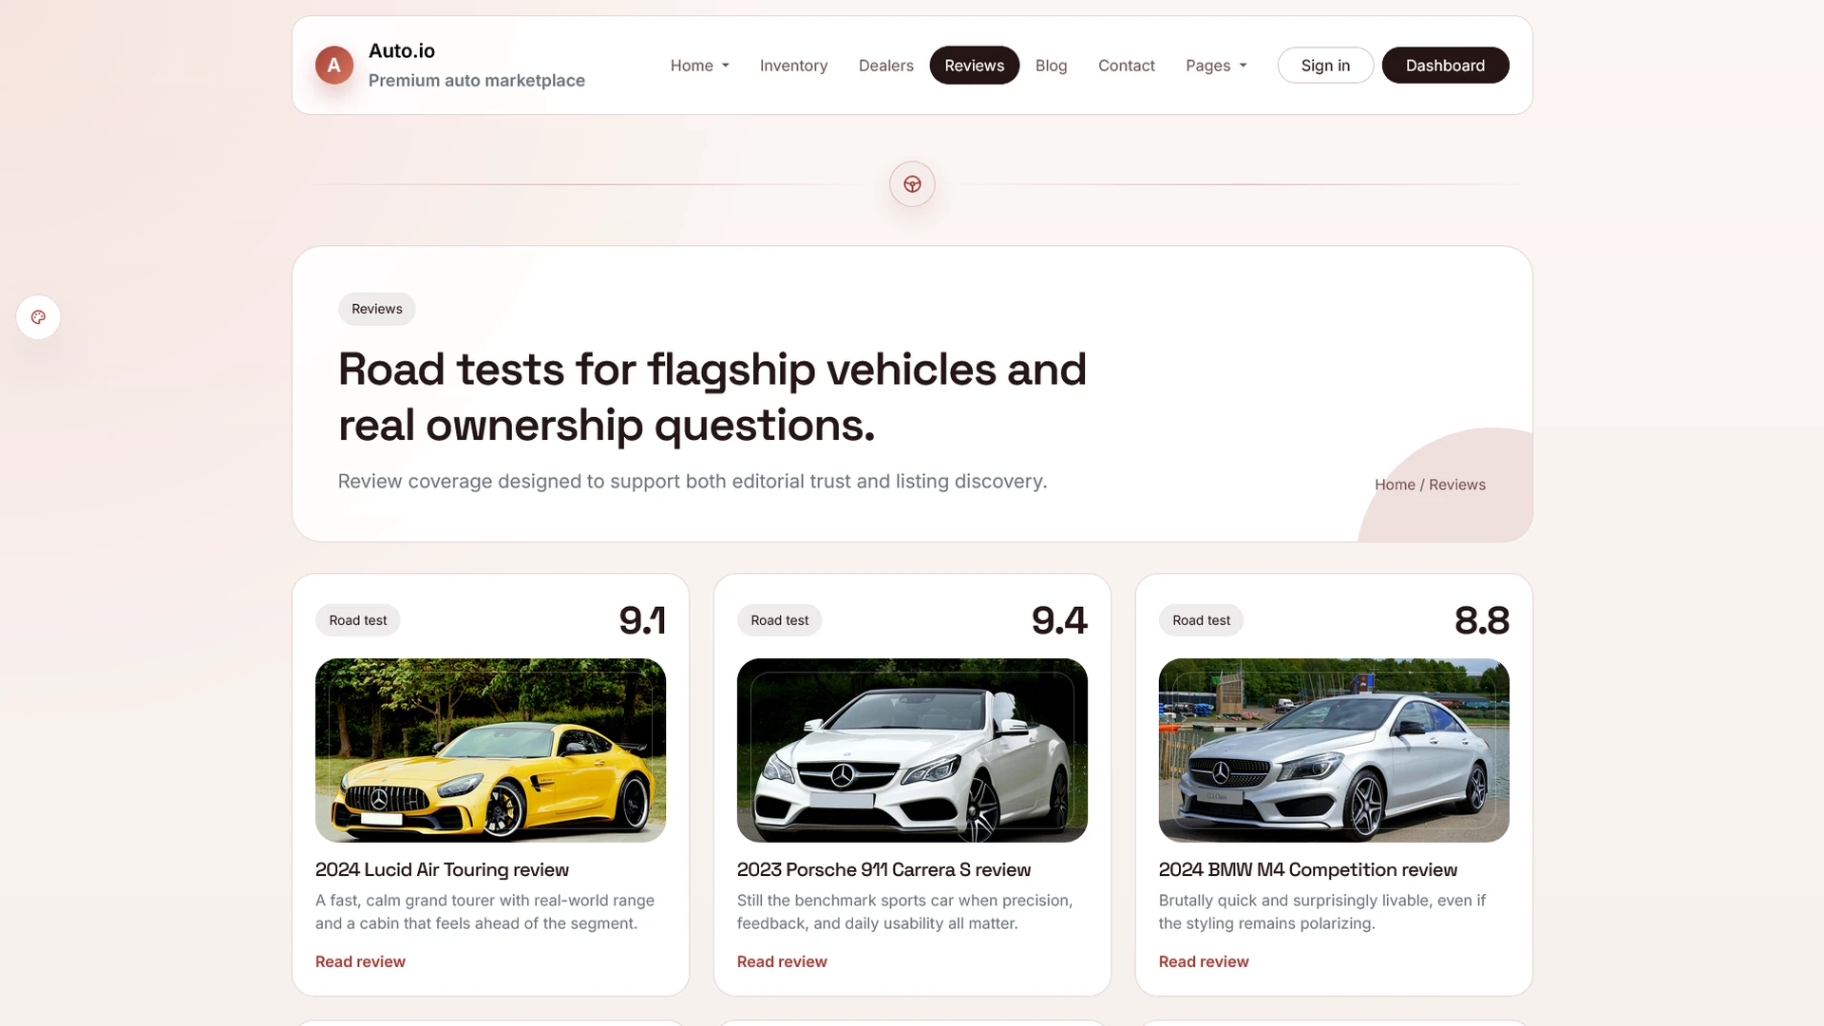
Task: Click the 'Premium auto marketplace' tagline
Action: 477,81
